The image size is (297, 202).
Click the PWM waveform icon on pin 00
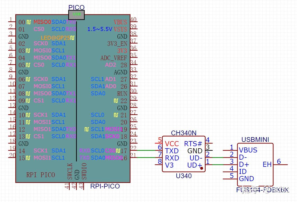(29, 22)
